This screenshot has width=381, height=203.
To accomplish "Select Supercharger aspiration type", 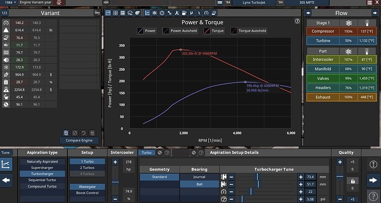I will tap(43, 168).
